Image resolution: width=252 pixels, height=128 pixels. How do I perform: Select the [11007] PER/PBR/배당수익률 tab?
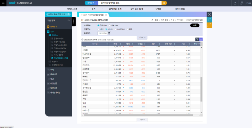point(92,15)
